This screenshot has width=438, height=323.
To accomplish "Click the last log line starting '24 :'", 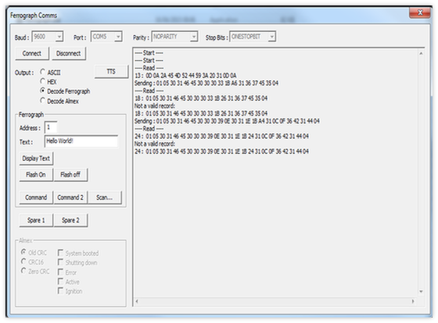I will (222, 151).
